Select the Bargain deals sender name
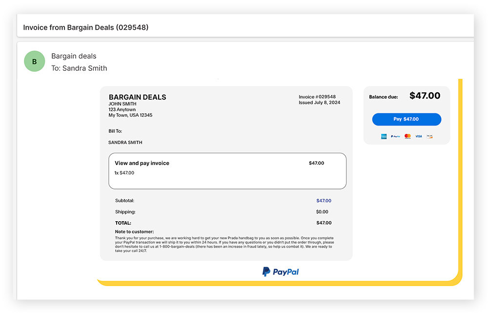This screenshot has height=314, width=488. click(73, 56)
